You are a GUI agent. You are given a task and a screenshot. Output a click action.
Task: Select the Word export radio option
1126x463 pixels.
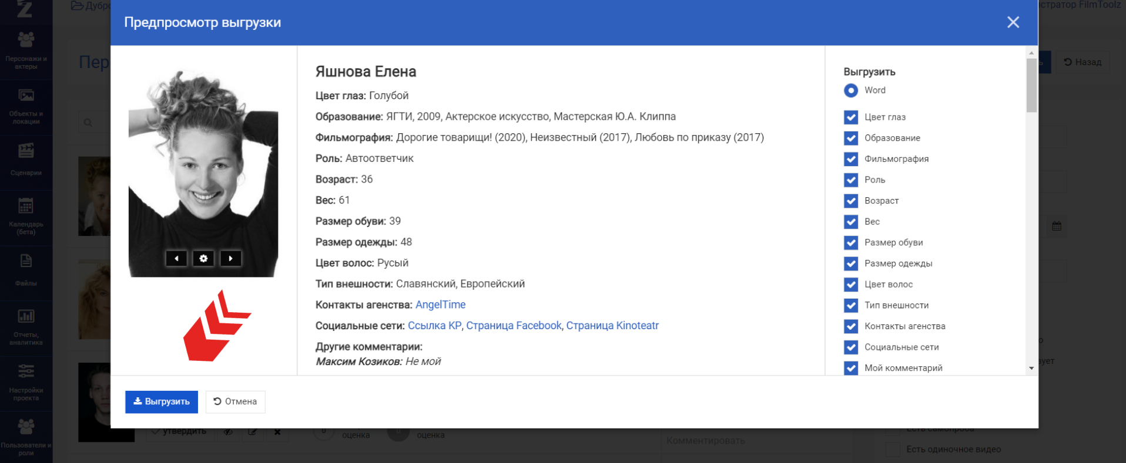click(851, 90)
